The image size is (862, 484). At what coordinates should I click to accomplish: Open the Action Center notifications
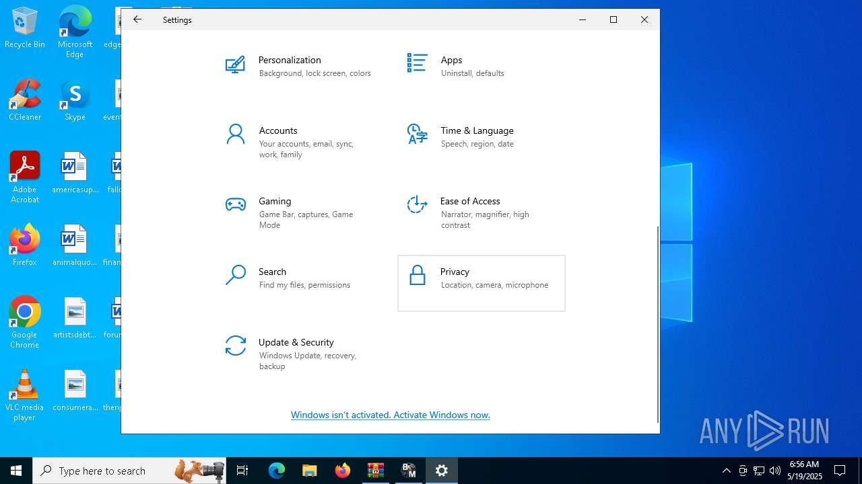(x=840, y=471)
